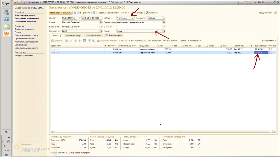
Task: Toggle Отменено checkbox in the 250,16 row
Action: 270,49
